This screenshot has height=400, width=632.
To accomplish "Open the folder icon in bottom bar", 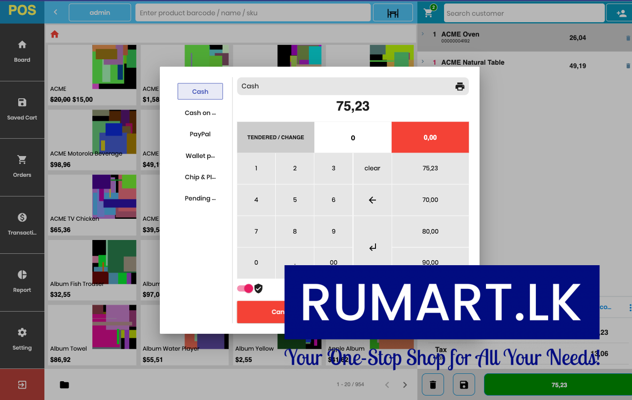I will (x=64, y=385).
